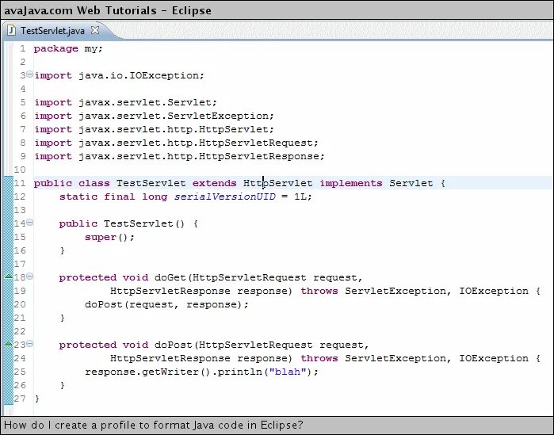Viewport: 554px width, 435px height.
Task: Click response.getWriter() on line 25
Action: tap(147, 372)
